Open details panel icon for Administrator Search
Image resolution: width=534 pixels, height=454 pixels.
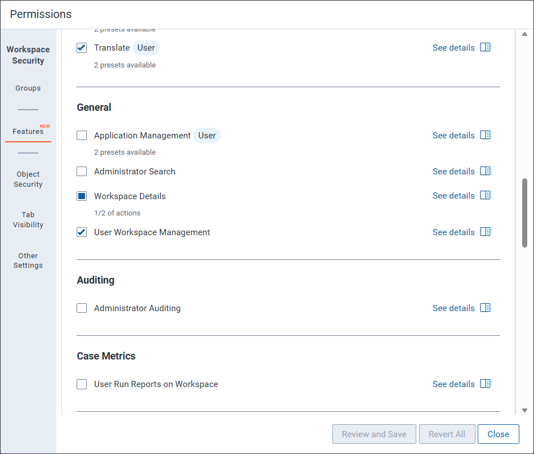coord(485,171)
